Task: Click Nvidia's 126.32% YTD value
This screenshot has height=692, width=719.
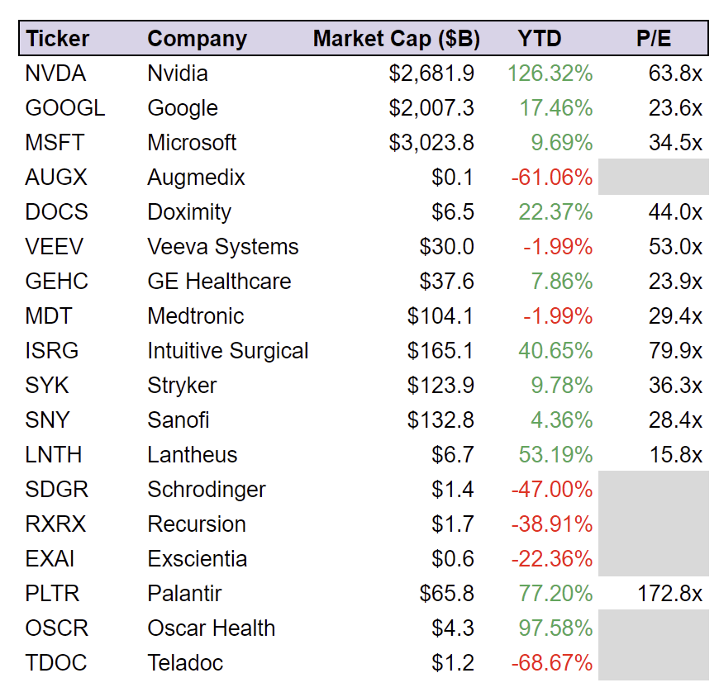Action: (550, 73)
